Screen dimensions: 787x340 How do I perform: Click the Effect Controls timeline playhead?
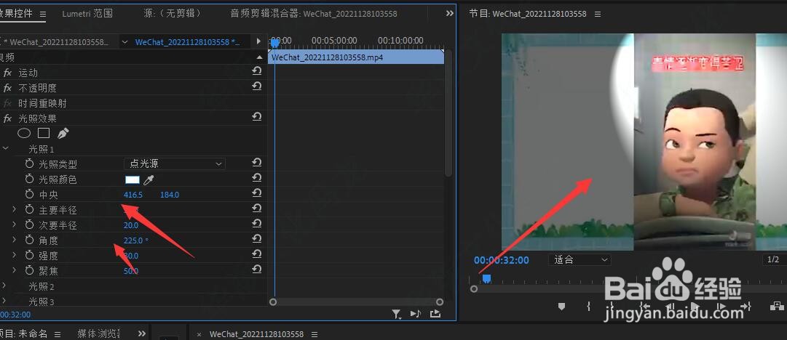tap(274, 43)
